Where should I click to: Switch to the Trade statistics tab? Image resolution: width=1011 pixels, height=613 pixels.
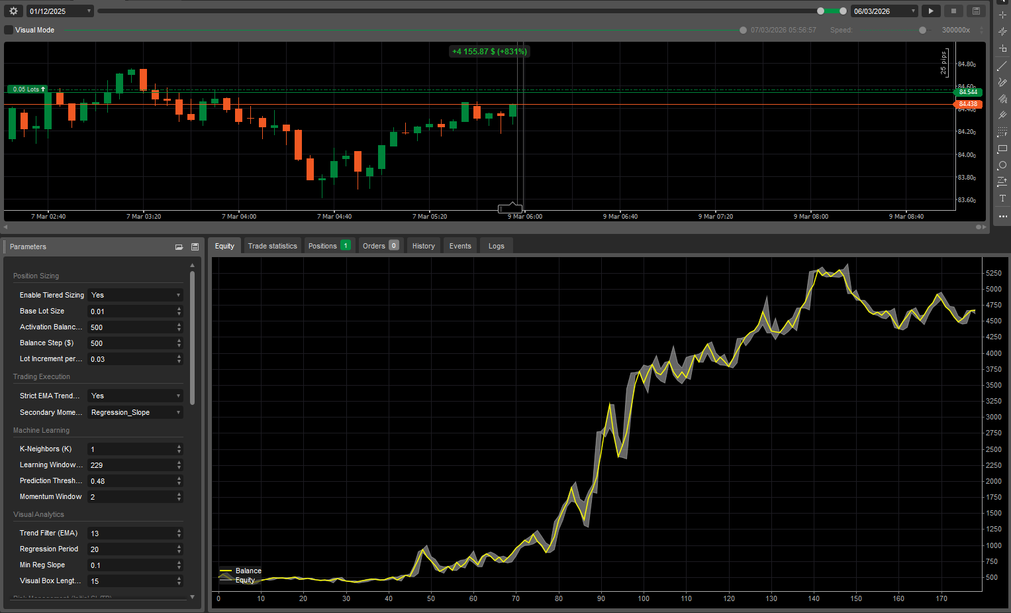click(272, 246)
